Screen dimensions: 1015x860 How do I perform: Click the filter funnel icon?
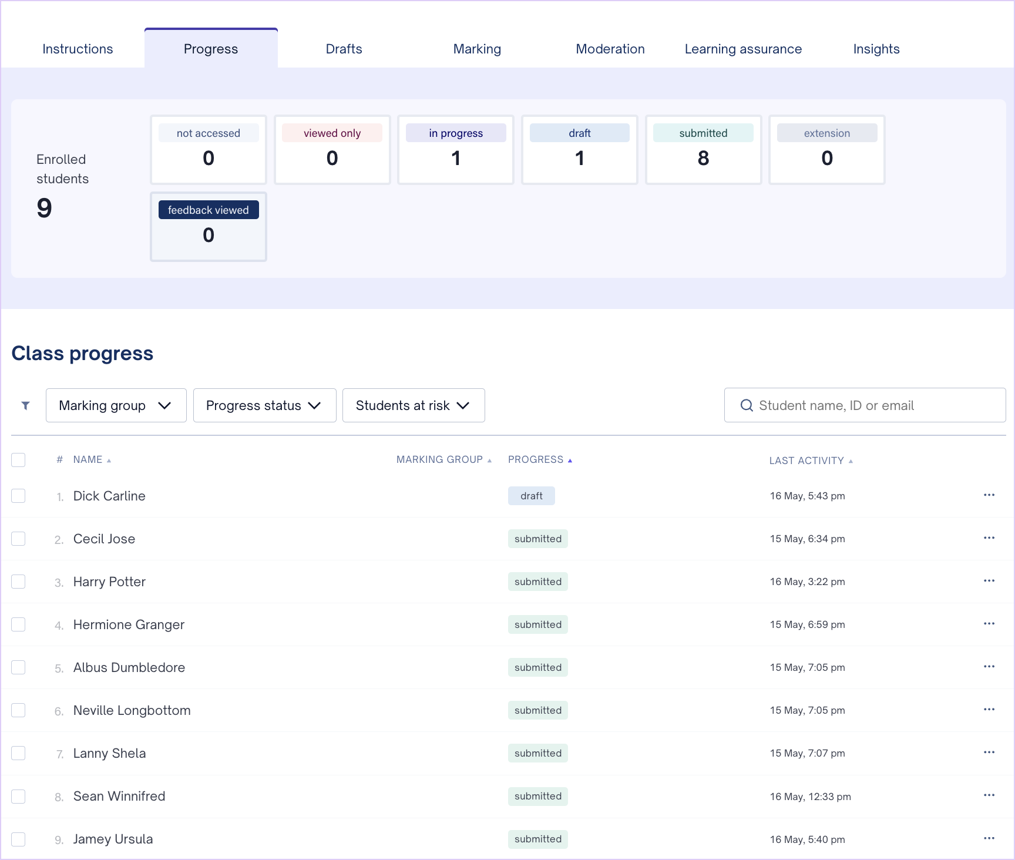coord(26,405)
